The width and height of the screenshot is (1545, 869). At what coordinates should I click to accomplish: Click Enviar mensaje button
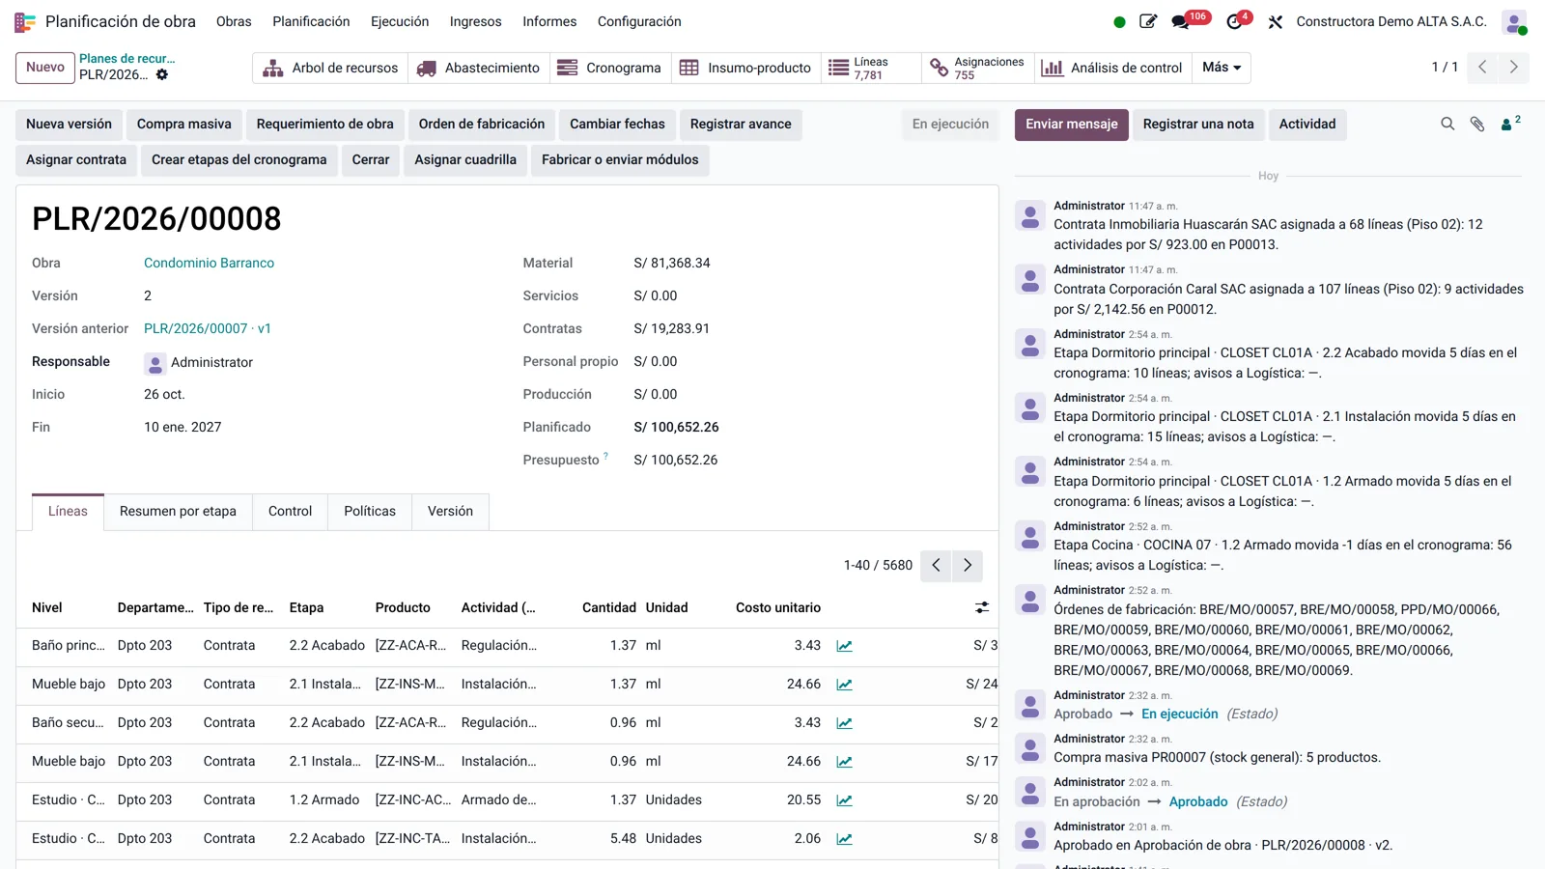pos(1071,125)
